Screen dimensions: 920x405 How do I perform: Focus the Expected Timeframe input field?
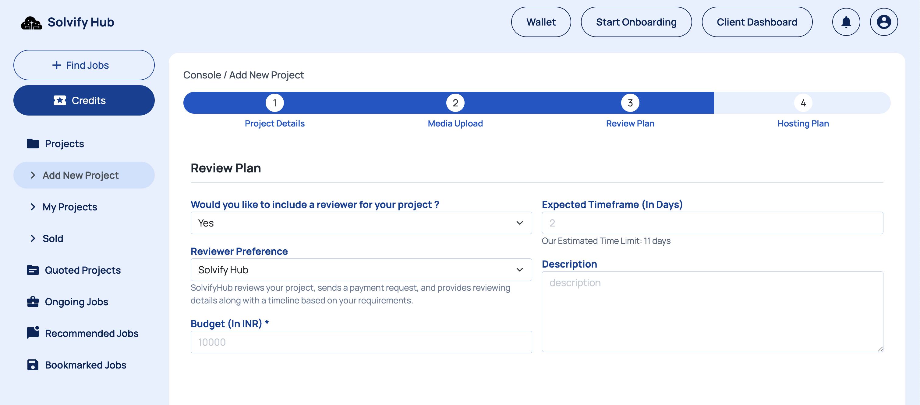point(712,223)
